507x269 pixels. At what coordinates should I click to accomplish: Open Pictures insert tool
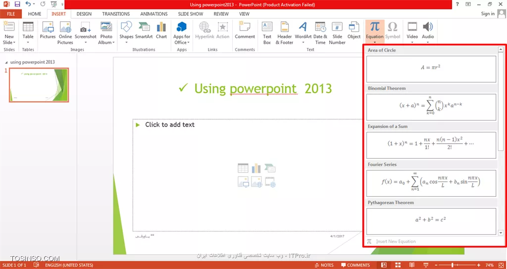click(48, 30)
